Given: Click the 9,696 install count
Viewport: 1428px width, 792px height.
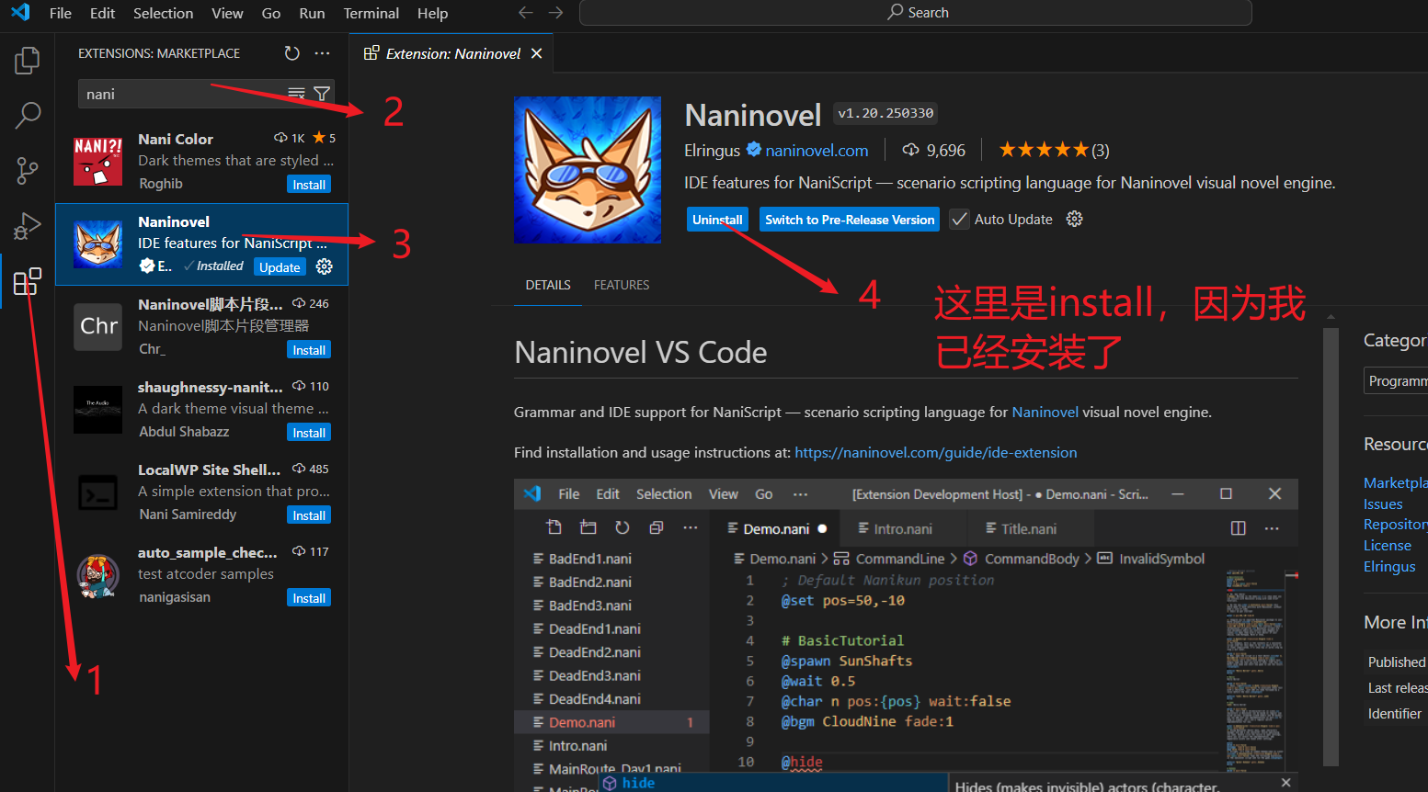Looking at the screenshot, I should pyautogui.click(x=934, y=150).
